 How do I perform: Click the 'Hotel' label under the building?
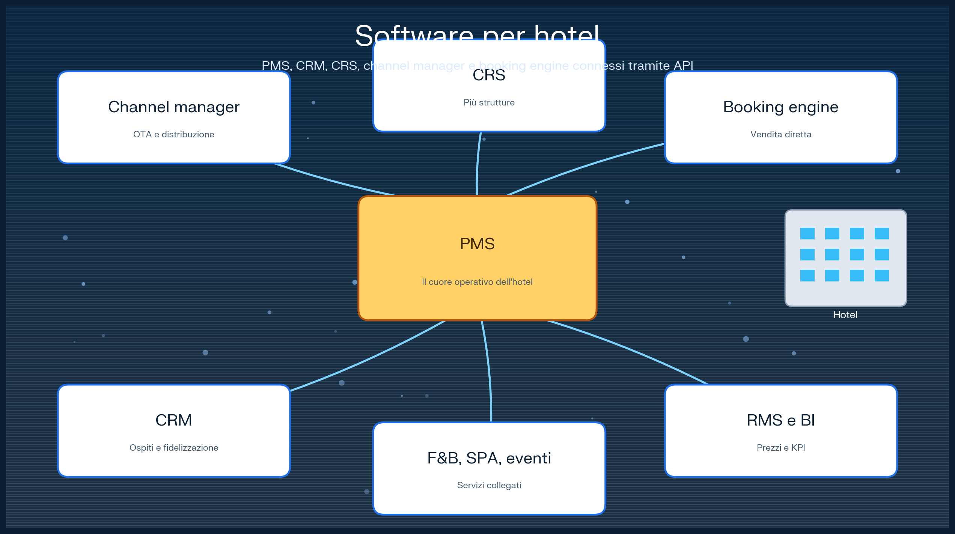(845, 315)
